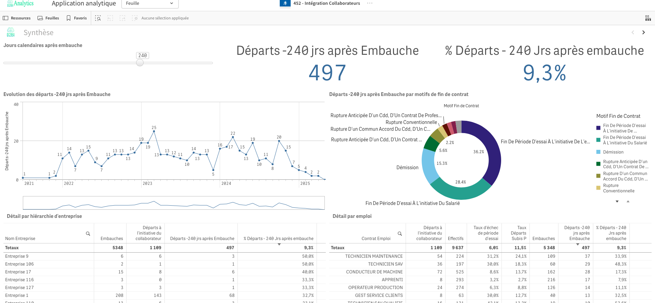Open the more options ellipsis menu
The image size is (655, 303).
[x=370, y=3]
